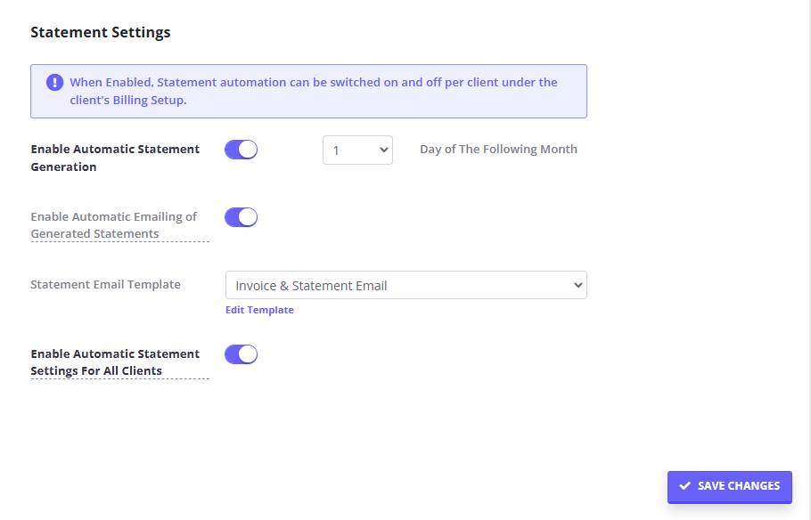Click the chevron on the email template selector
The height and width of the screenshot is (520, 811).
coord(577,284)
